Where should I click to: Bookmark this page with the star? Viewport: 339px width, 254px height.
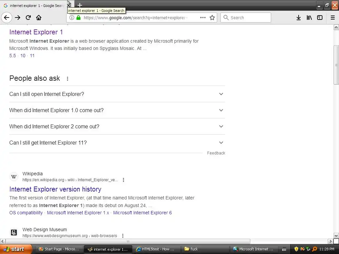point(212,18)
